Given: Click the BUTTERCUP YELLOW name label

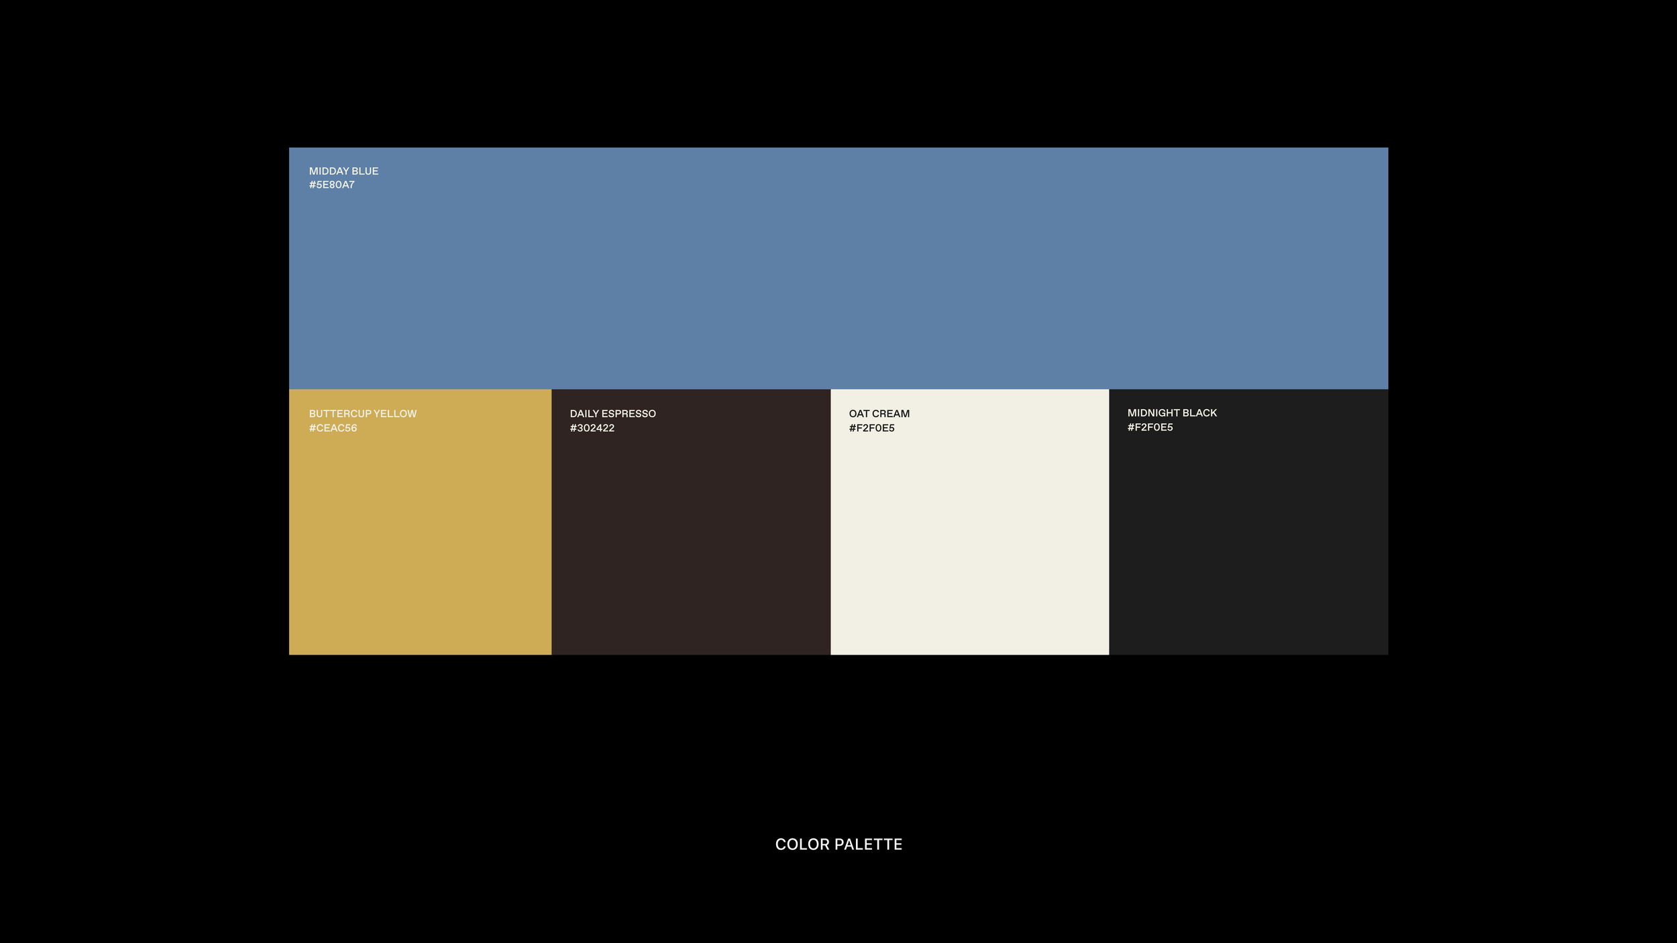Looking at the screenshot, I should pos(362,414).
